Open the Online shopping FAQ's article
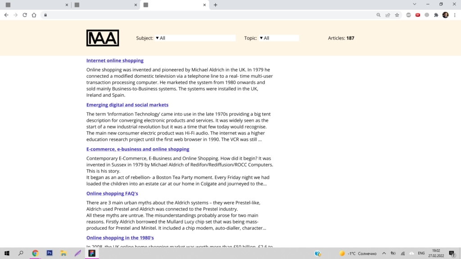This screenshot has width=461, height=259. 112,193
